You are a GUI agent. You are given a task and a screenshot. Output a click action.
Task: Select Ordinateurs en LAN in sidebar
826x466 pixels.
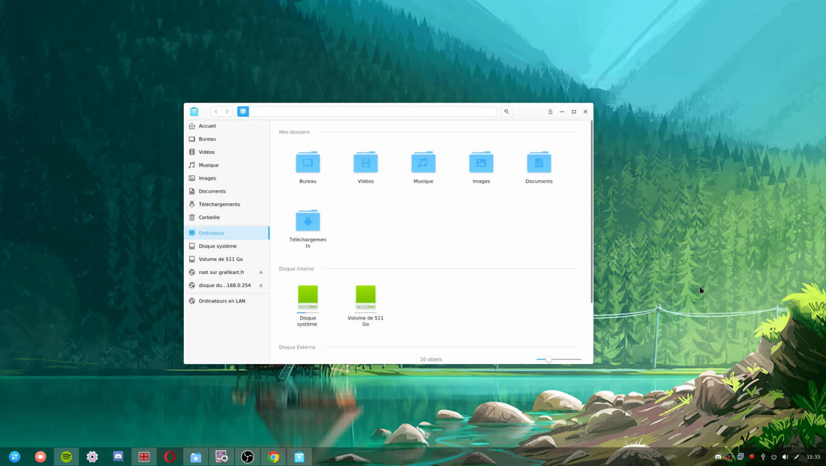(x=222, y=301)
